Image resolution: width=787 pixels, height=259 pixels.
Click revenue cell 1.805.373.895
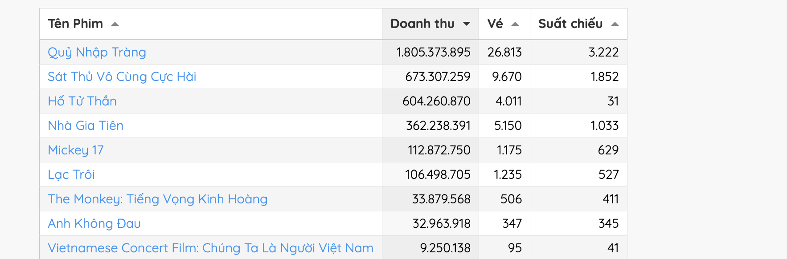coord(433,53)
